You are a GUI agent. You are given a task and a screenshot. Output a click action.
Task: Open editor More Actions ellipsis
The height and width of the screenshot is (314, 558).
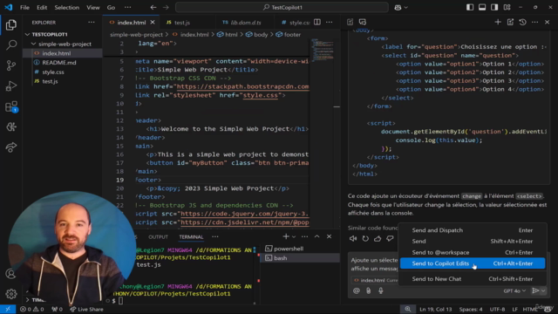click(x=330, y=22)
